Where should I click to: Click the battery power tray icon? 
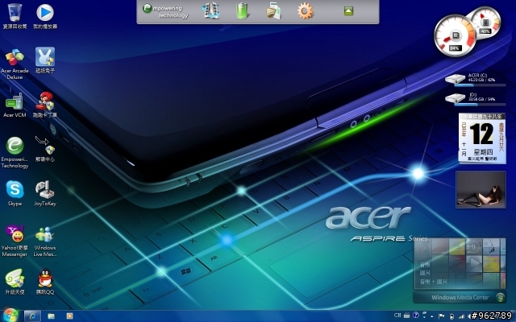(451, 316)
